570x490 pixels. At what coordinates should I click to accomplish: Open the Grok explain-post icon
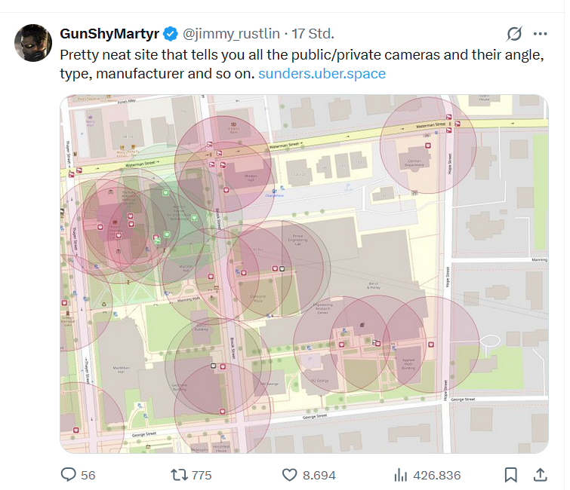[x=514, y=34]
